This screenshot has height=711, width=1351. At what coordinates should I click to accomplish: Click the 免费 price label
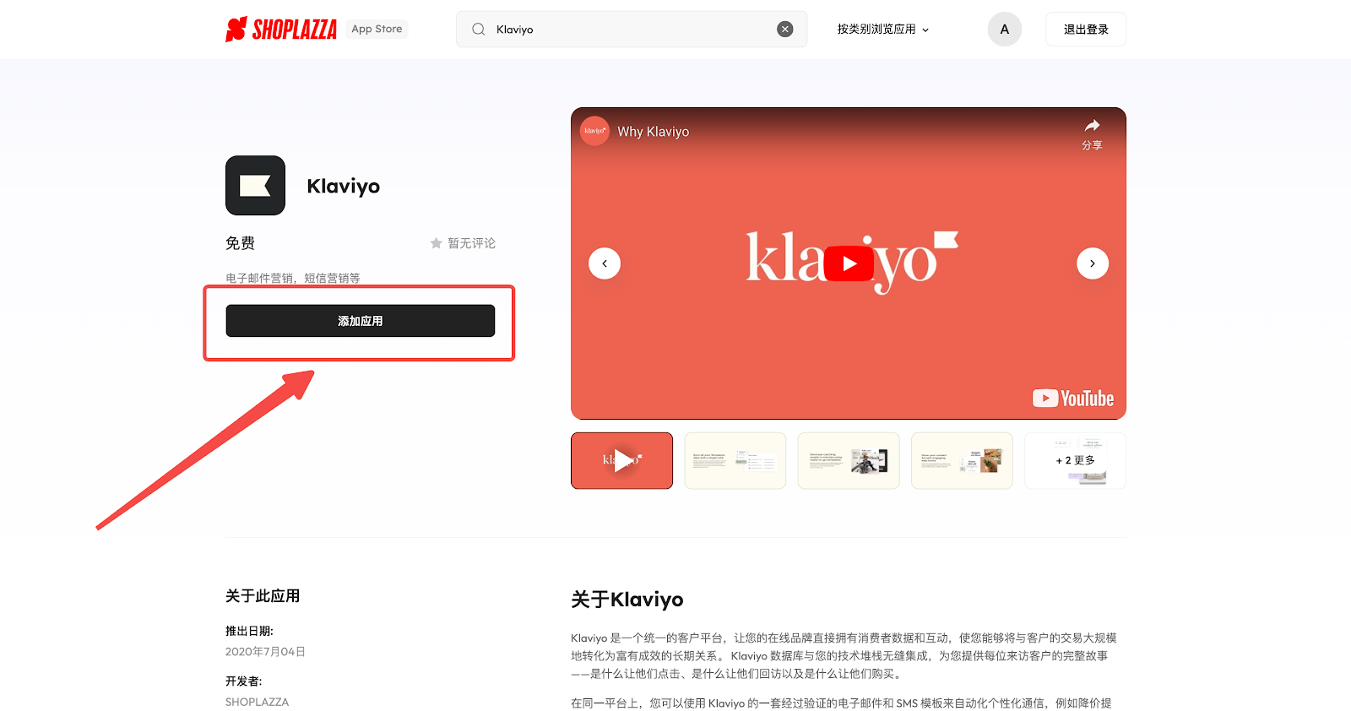tap(240, 243)
